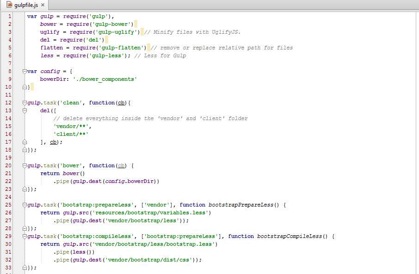Close the gulpfile.js tab

tap(43, 5)
